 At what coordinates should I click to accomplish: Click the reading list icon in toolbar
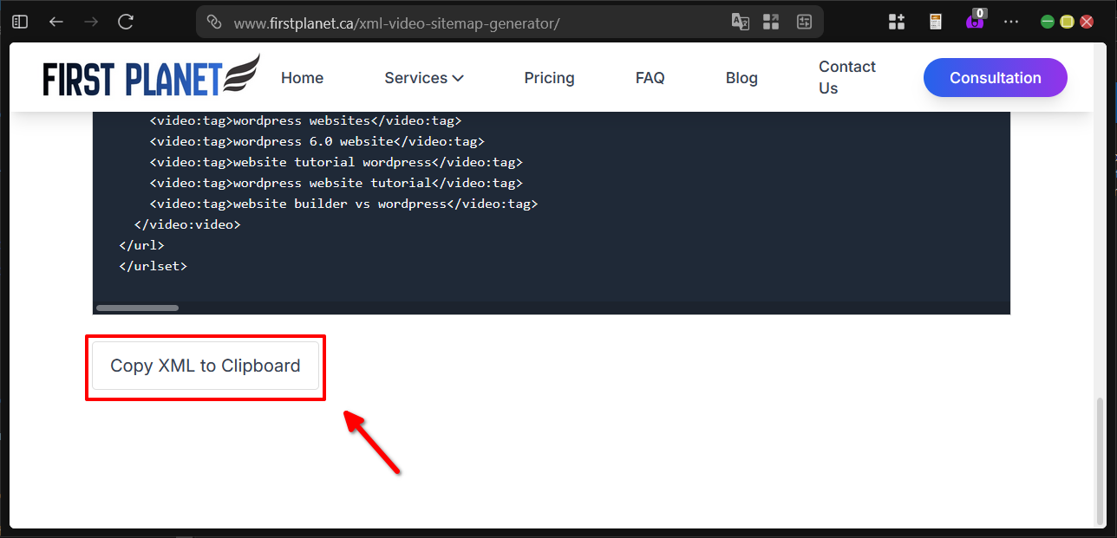click(935, 22)
